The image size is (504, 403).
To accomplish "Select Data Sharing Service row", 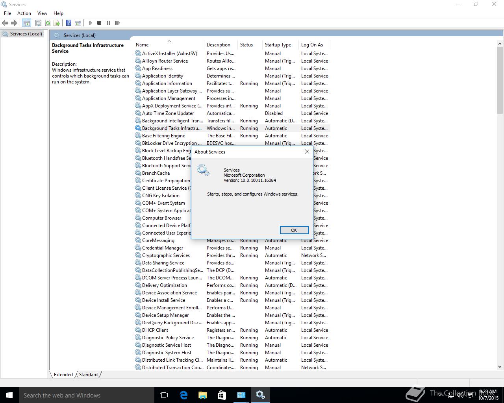I will point(232,263).
